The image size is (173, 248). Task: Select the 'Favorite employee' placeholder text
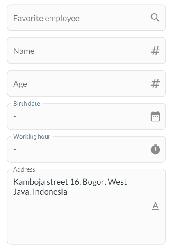tap(46, 18)
